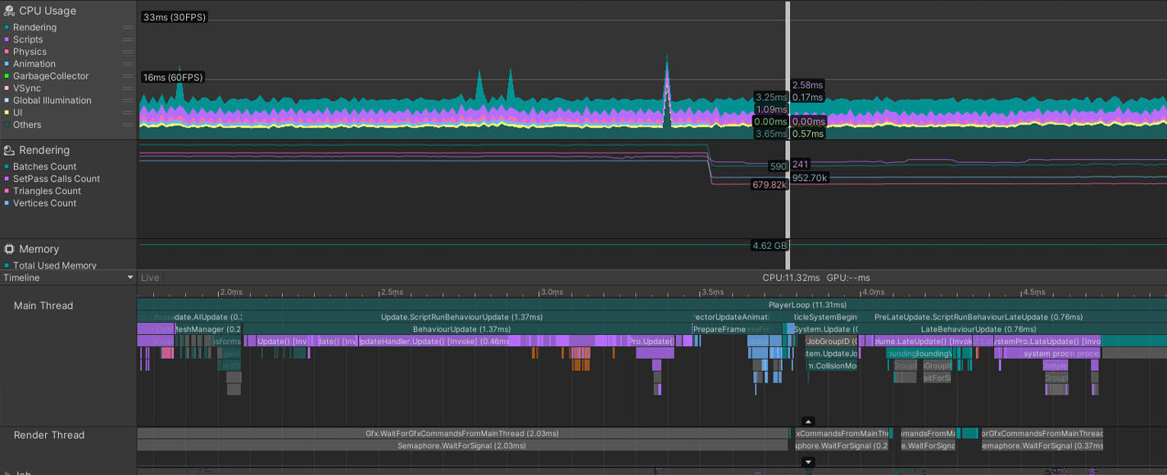Screen dimensions: 1167x475
Task: Collapse Main Thread with the up arrow
Action: (808, 423)
